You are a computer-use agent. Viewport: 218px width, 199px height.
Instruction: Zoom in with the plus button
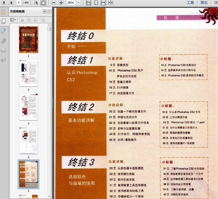tap(61, 3)
